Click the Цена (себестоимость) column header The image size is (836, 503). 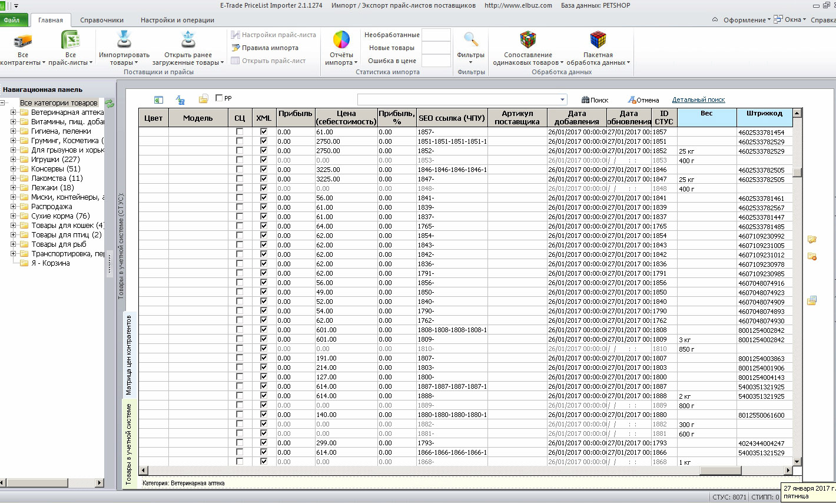coord(346,117)
